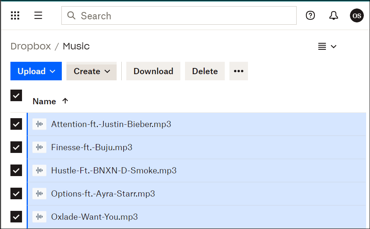This screenshot has height=229, width=370.
Task: Toggle the hamburger navigation menu
Action: click(x=38, y=15)
